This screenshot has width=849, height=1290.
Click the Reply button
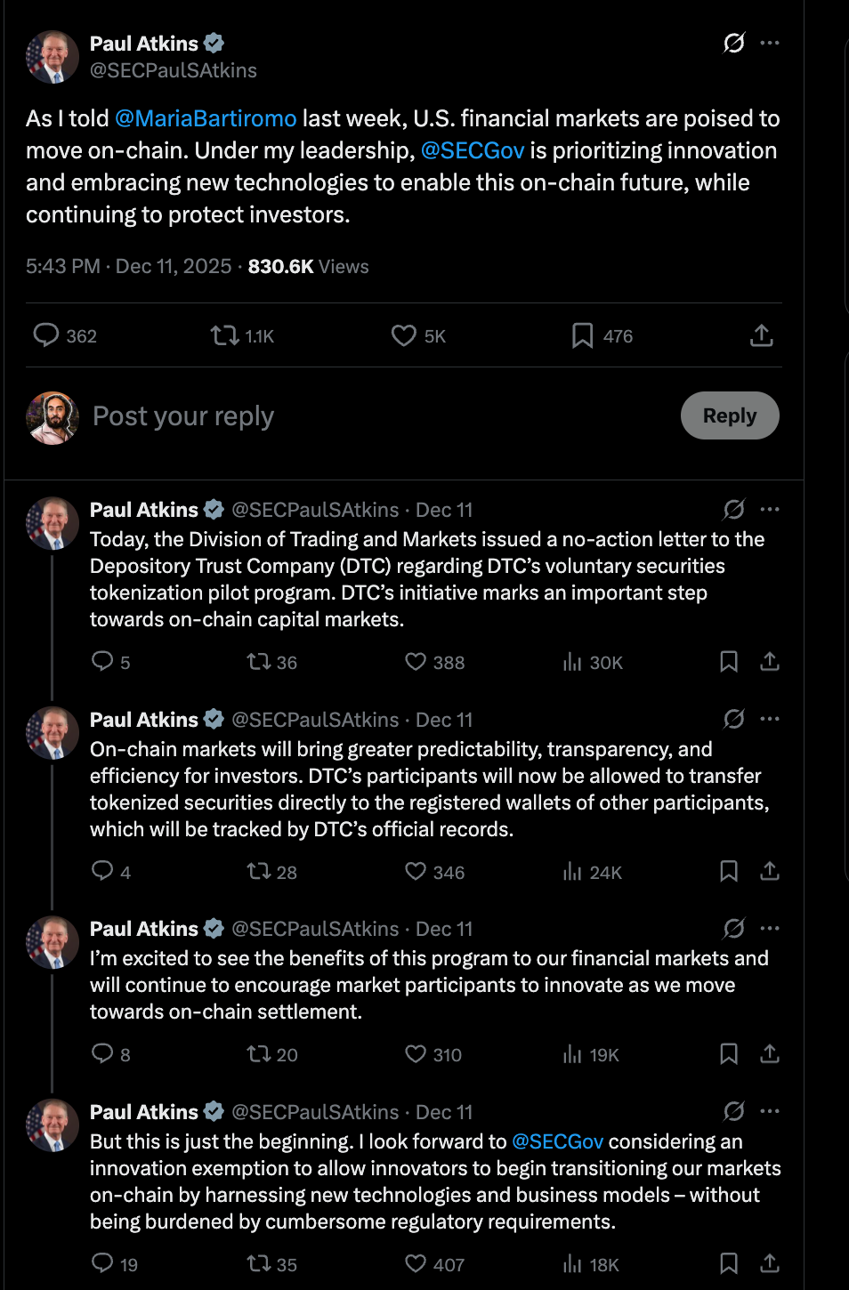729,415
